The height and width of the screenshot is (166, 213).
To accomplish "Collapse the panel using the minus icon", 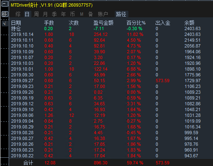I will tap(5, 4).
